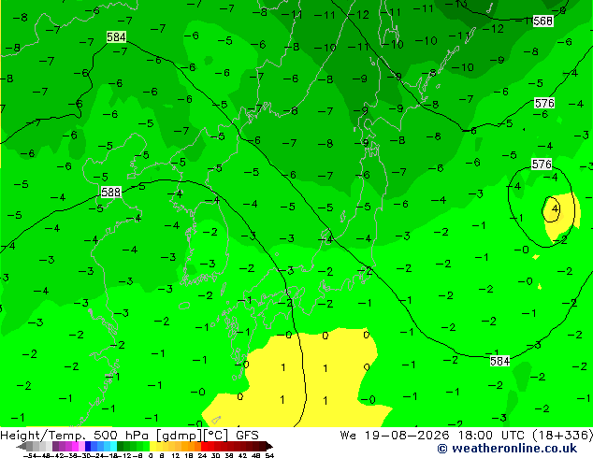593x458 pixels.
Task: Click the 588 contour height label
Action: click(x=110, y=192)
